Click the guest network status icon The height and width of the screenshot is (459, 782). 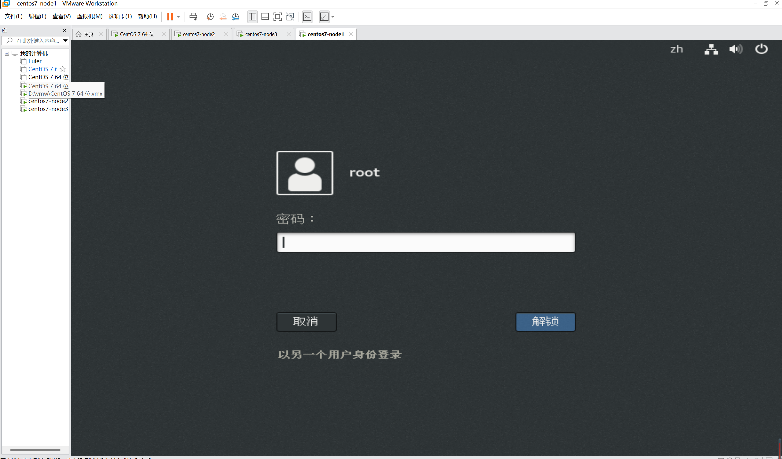tap(711, 49)
